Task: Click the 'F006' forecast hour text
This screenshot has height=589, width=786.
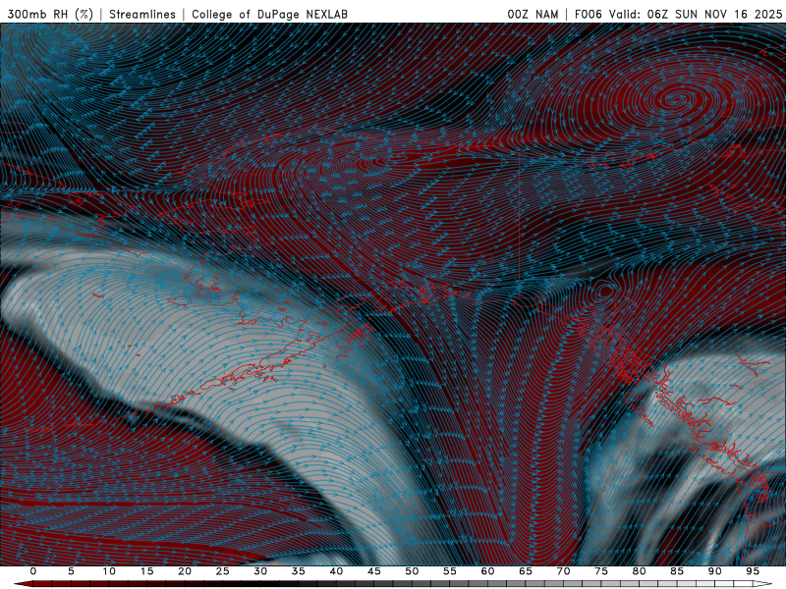Action: [588, 14]
